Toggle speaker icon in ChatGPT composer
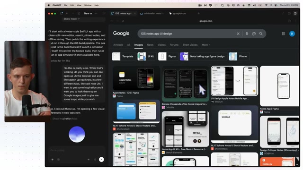303x170 pixels. pos(89,160)
